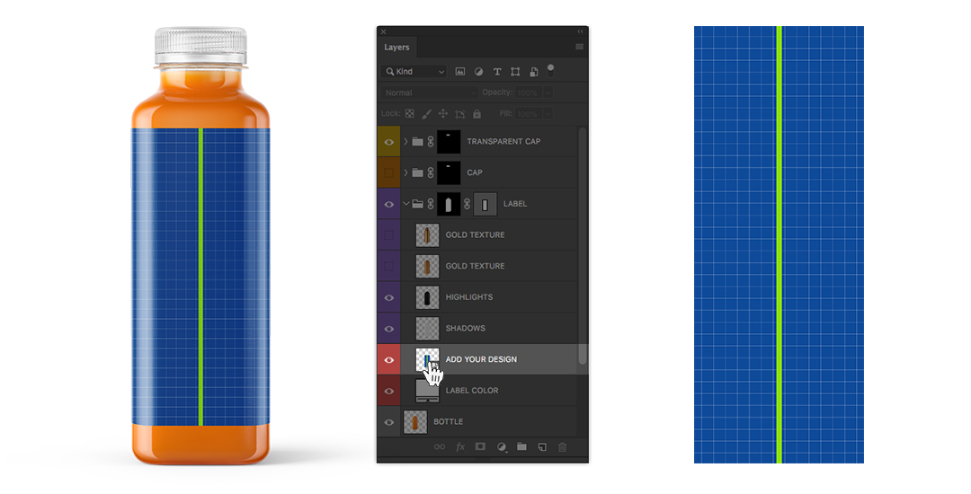This screenshot has height=494, width=971.
Task: Click the Fill percentage field
Action: 528,114
